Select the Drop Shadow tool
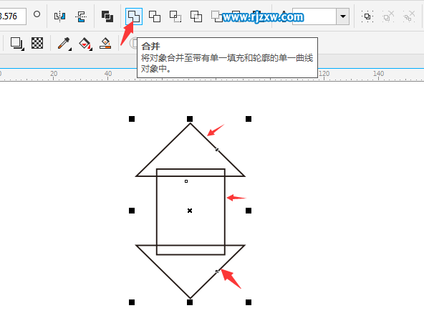This screenshot has width=424, height=336. pyautogui.click(x=17, y=43)
